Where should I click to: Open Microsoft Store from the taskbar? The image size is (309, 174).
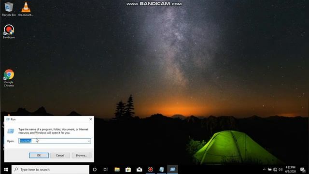pyautogui.click(x=128, y=170)
